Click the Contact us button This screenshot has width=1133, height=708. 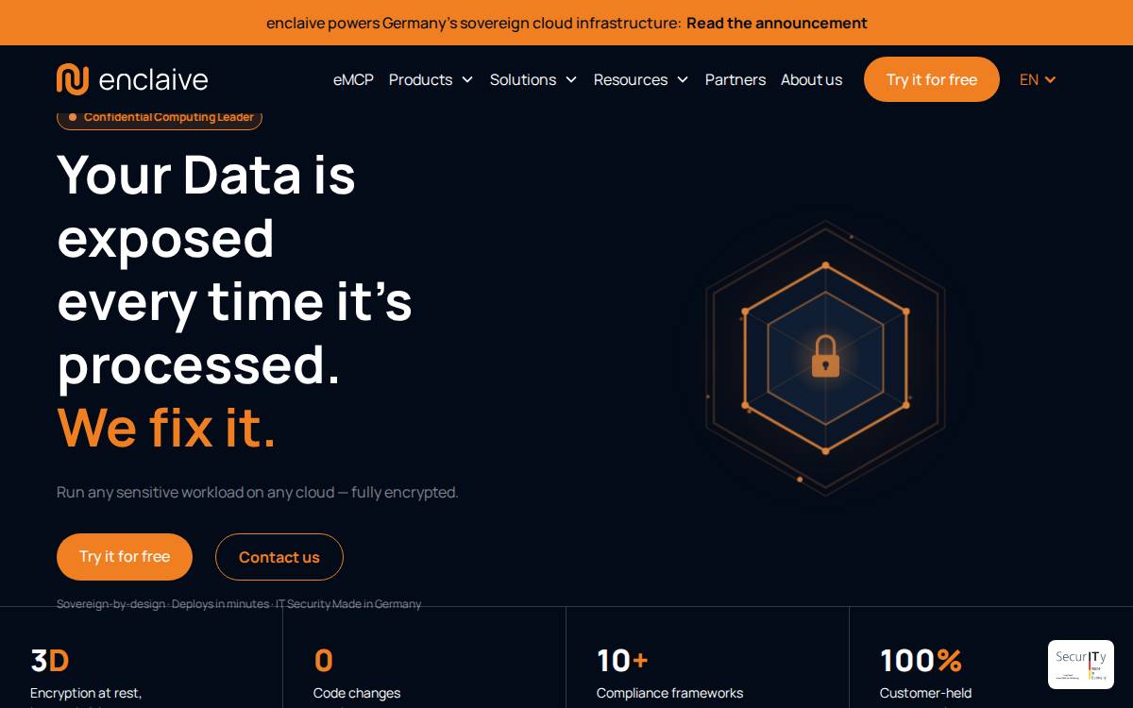279,557
